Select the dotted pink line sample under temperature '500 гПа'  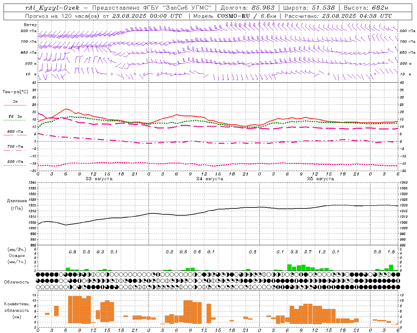[x=15, y=165]
